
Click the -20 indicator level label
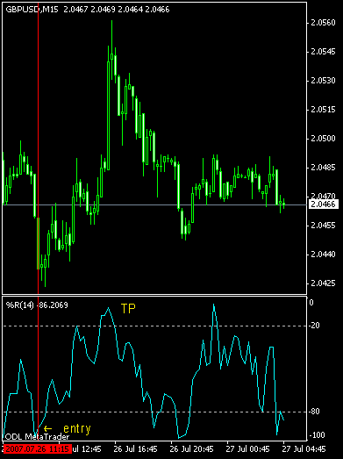coord(314,326)
